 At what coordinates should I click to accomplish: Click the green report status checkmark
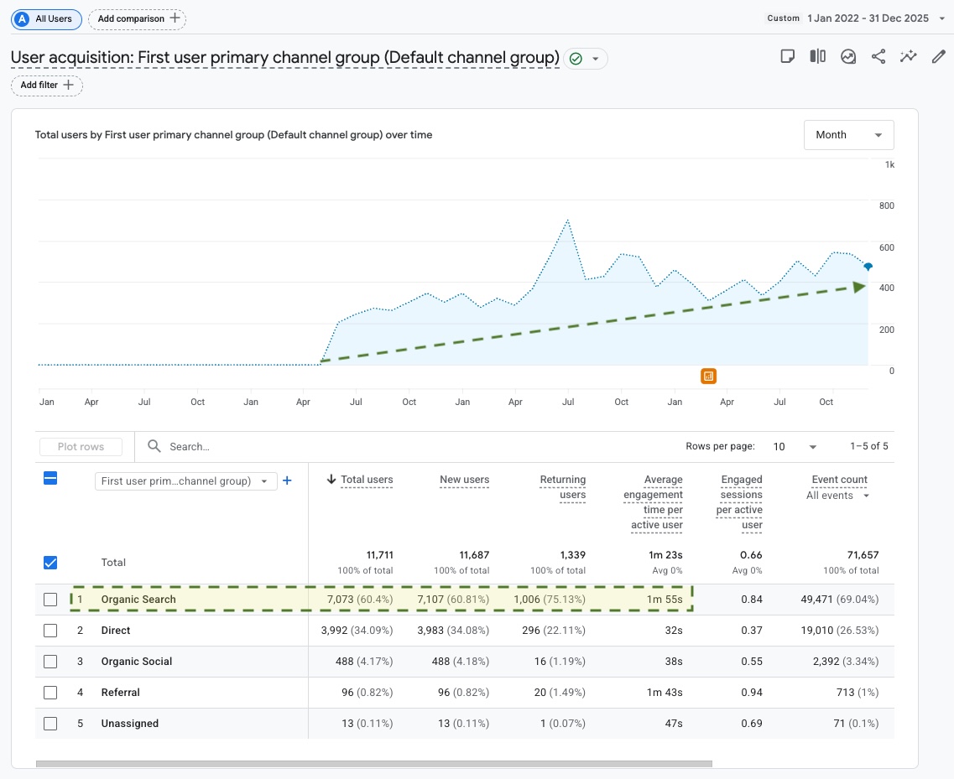tap(576, 59)
